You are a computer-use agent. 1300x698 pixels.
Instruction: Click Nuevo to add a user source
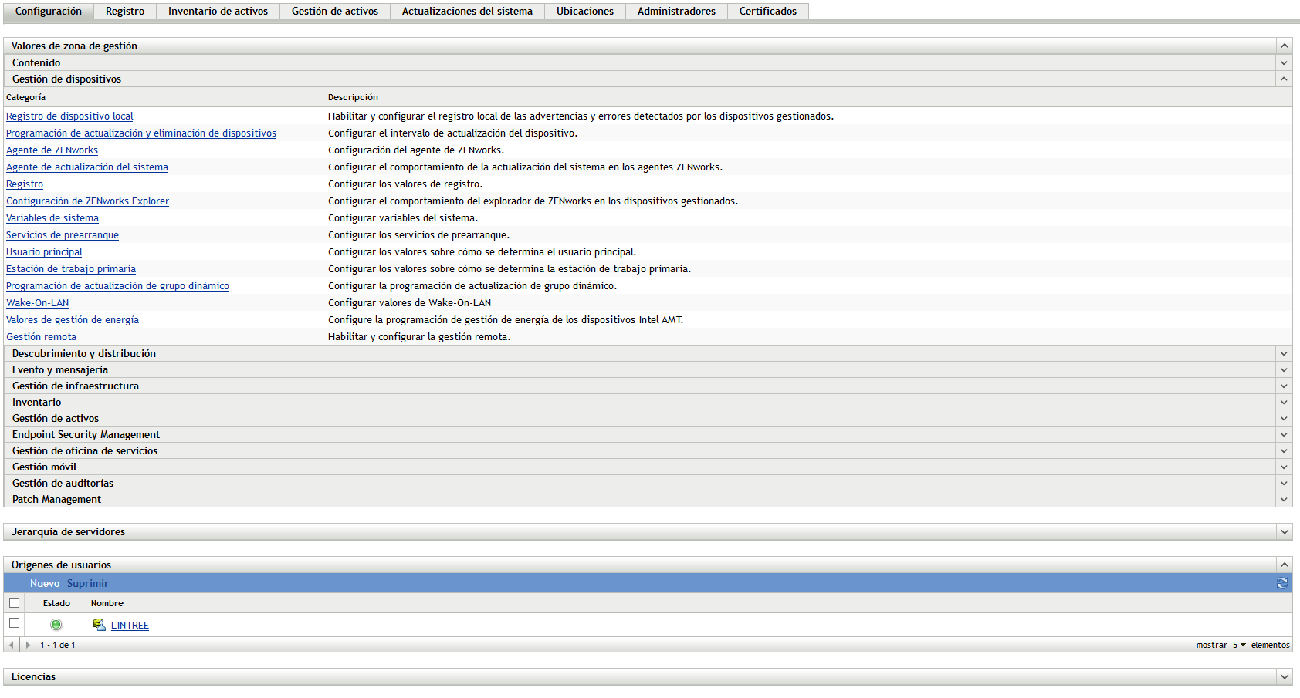[45, 584]
